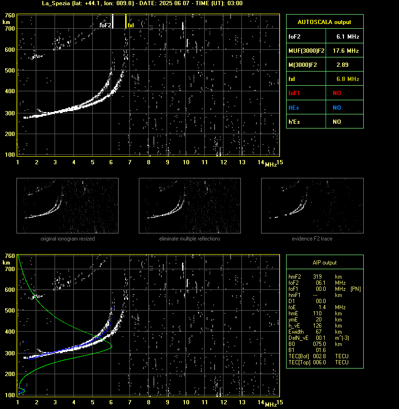Select the M(3000)F2 2.89 value
Screen dimensions: 399x409
tap(343, 64)
